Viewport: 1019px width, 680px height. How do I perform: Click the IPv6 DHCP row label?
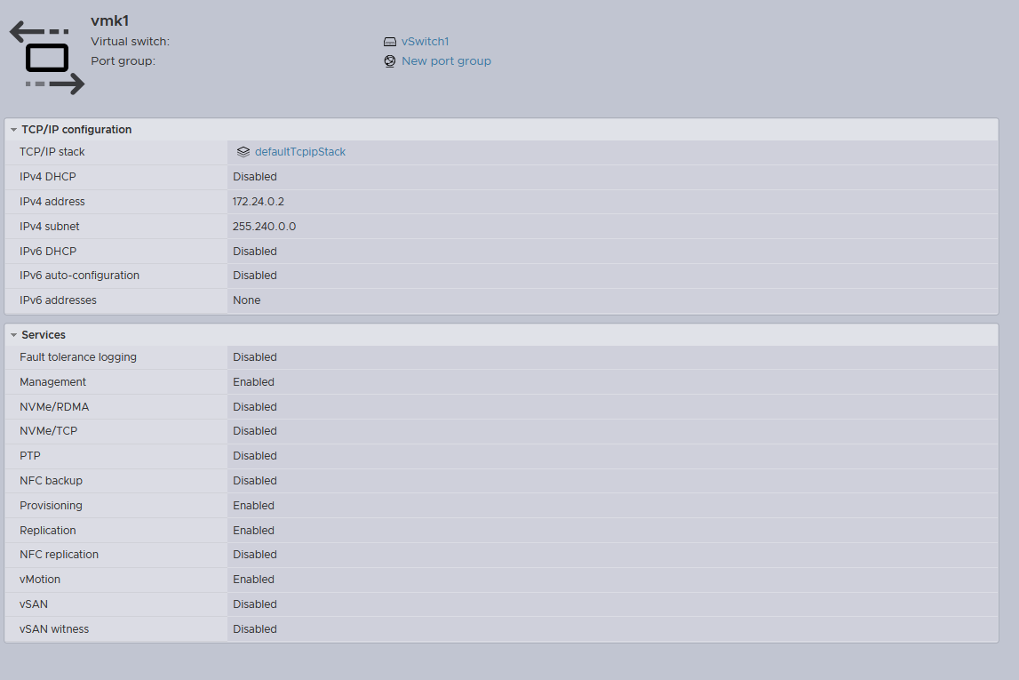click(x=48, y=251)
